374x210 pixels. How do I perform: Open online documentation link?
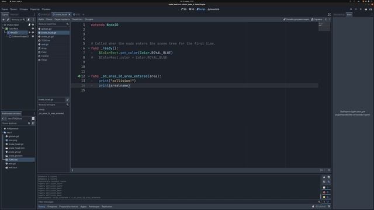[x=296, y=19]
